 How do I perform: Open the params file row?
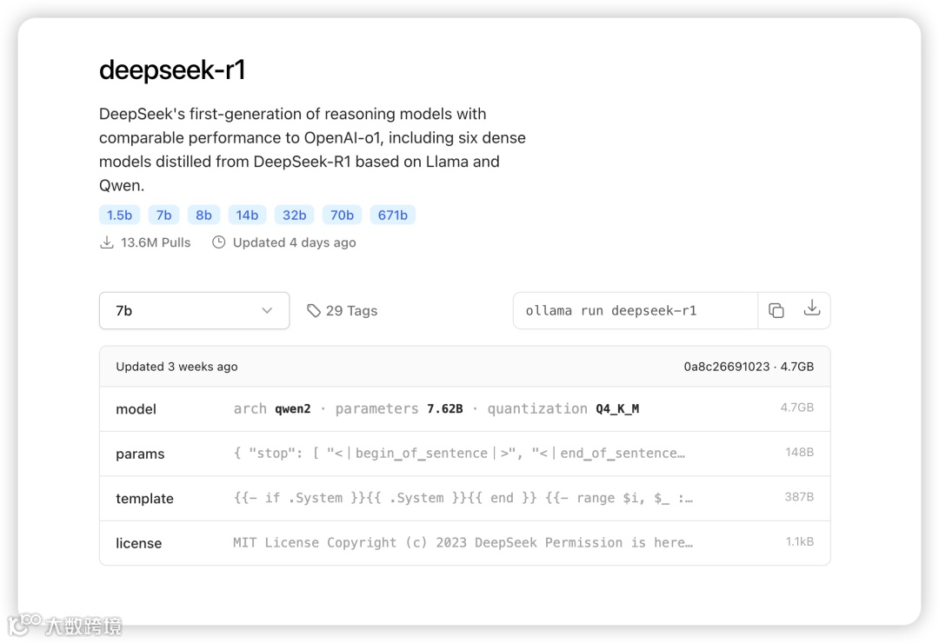coord(464,454)
